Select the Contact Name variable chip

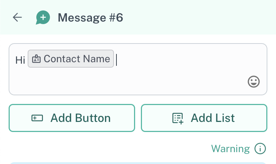coord(71,59)
